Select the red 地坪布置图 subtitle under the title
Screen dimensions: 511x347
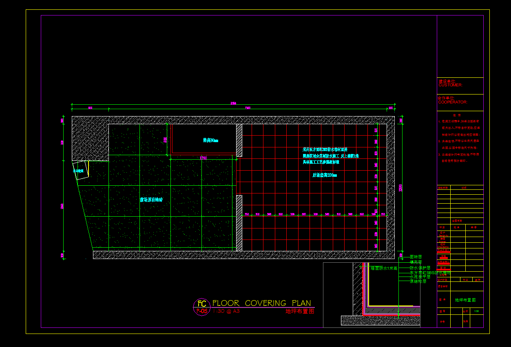(300, 312)
